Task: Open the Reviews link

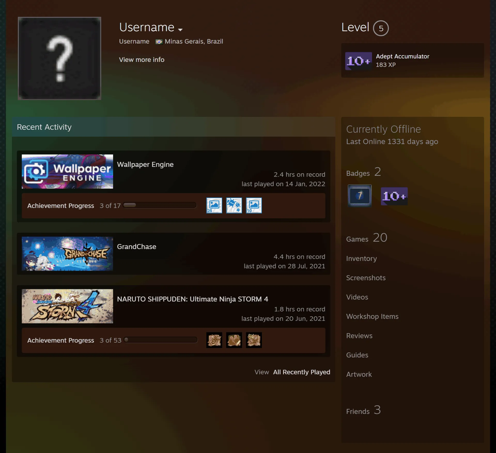Action: pos(359,336)
